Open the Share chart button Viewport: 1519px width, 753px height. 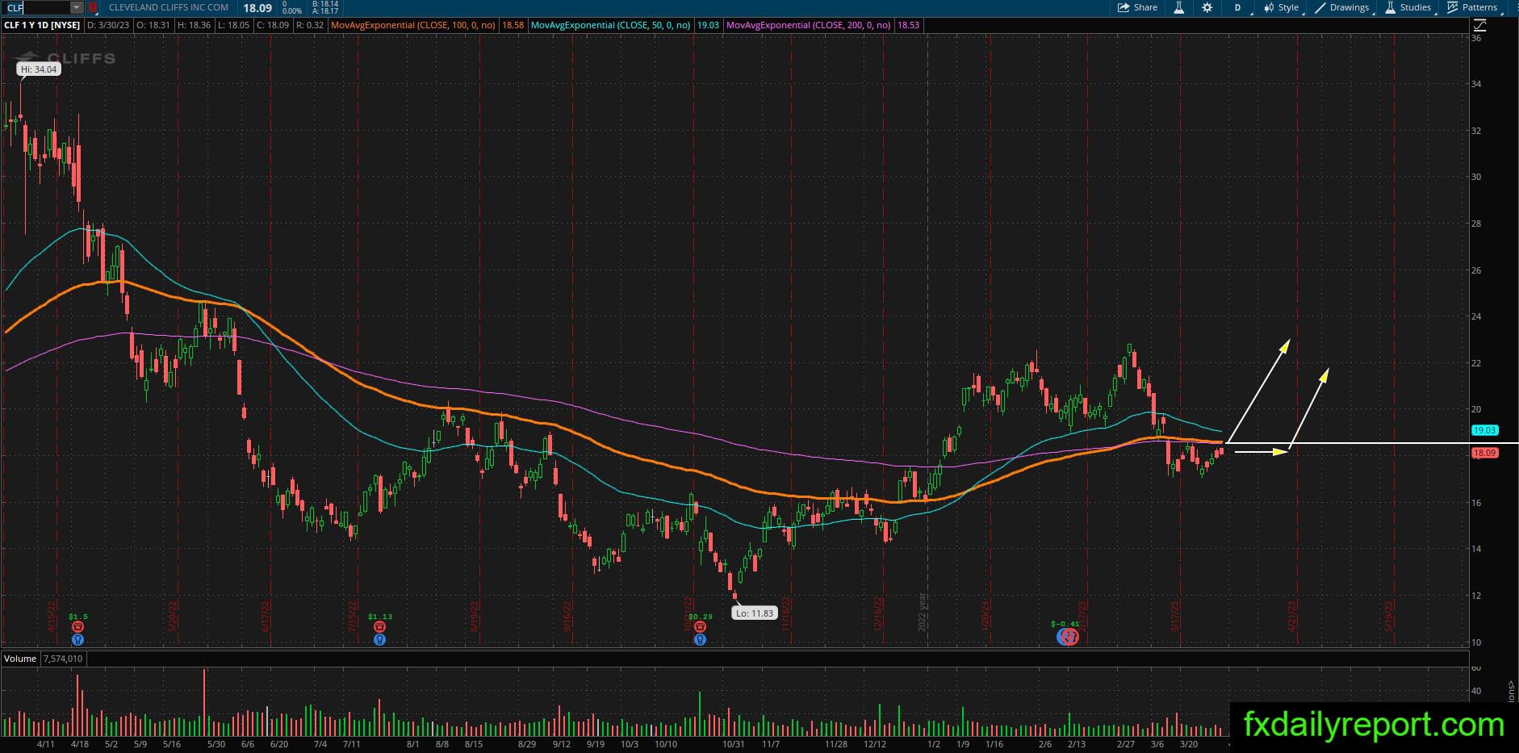tap(1137, 7)
